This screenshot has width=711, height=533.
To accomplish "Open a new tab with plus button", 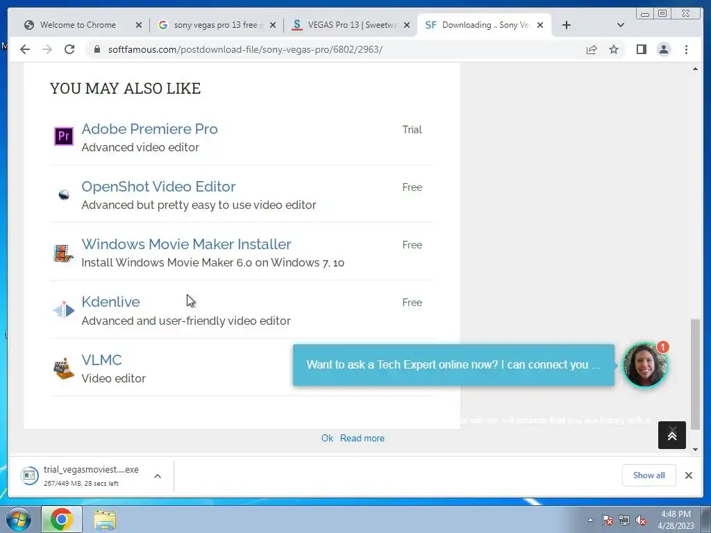I will [x=567, y=25].
